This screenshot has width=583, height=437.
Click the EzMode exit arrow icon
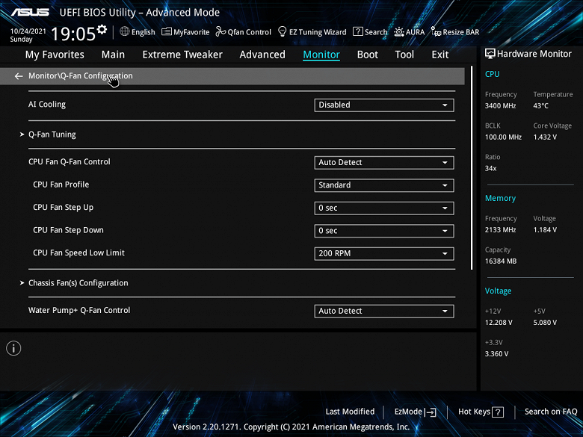431,412
